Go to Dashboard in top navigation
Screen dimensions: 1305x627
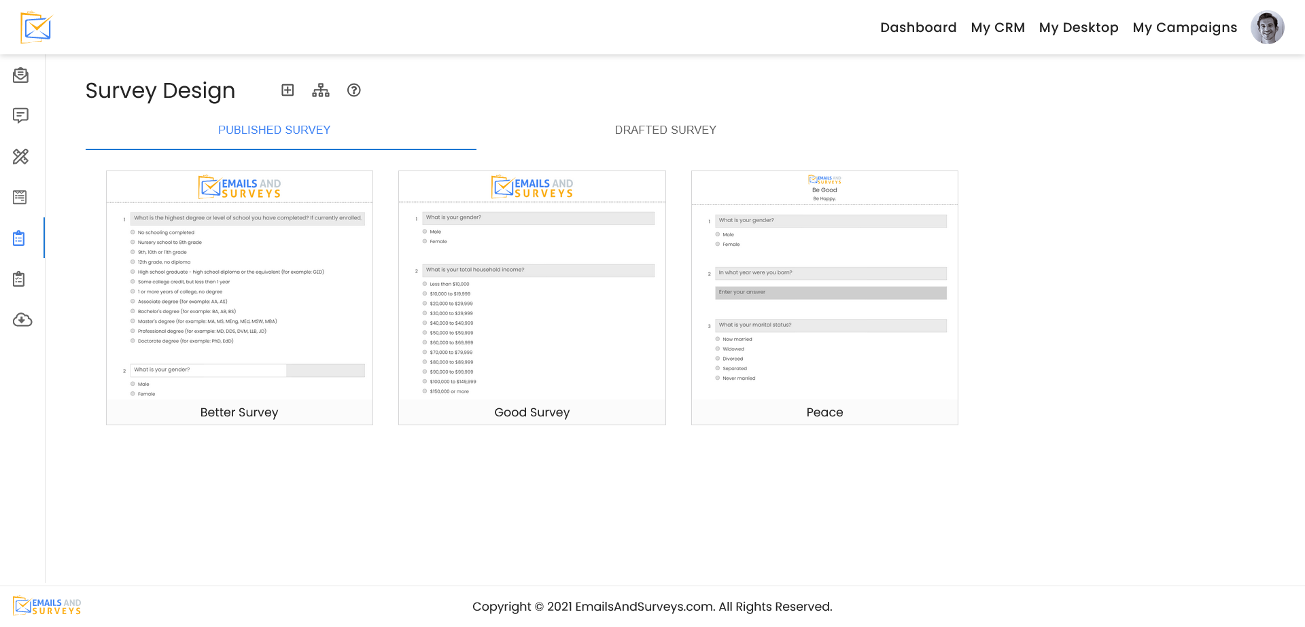pyautogui.click(x=918, y=28)
